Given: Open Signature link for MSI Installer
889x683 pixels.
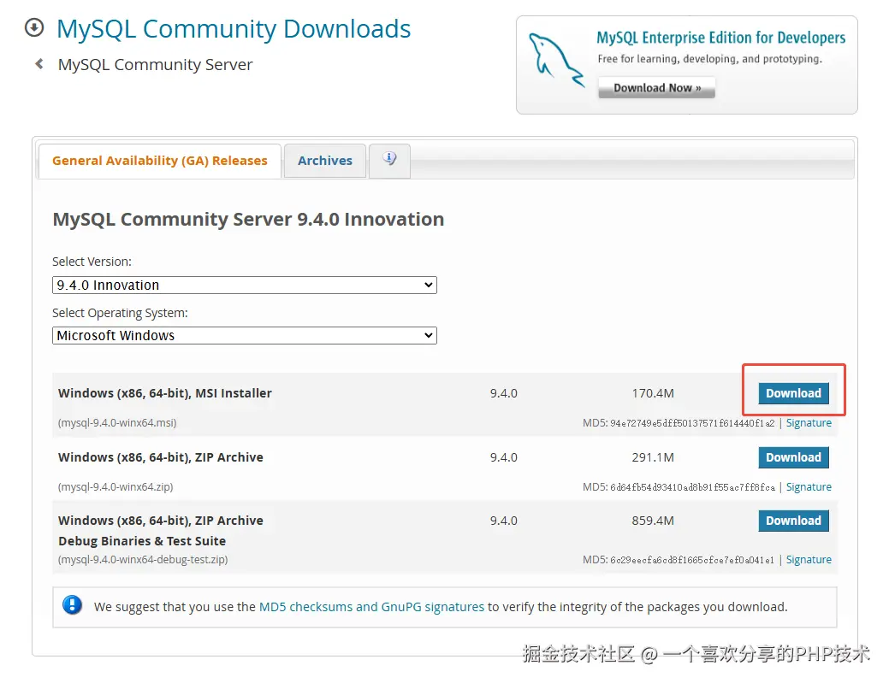Looking at the screenshot, I should [x=809, y=423].
